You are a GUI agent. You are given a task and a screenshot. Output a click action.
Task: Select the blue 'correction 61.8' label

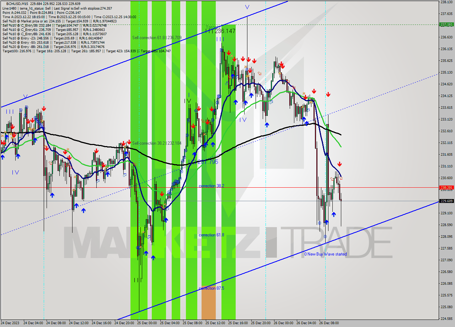(x=212, y=235)
